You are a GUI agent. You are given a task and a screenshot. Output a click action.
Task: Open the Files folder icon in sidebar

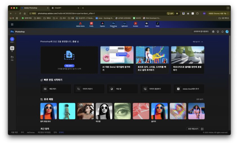click(12, 57)
